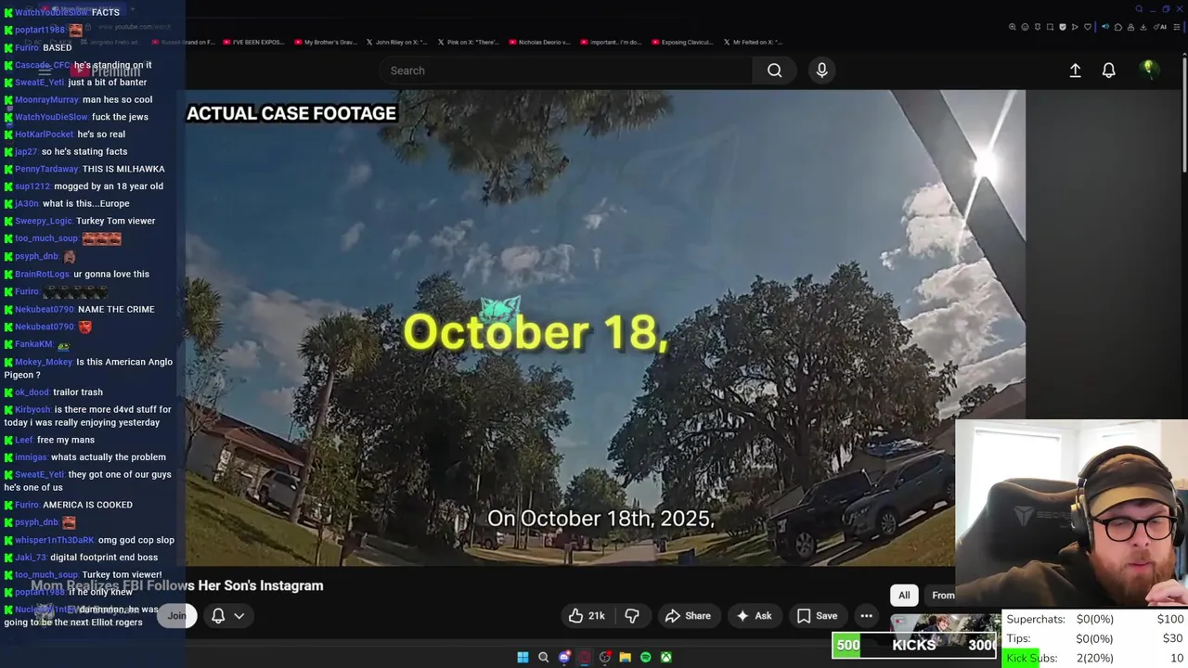Open YouTube notifications bell in header
Image resolution: width=1188 pixels, height=668 pixels.
(x=1108, y=71)
